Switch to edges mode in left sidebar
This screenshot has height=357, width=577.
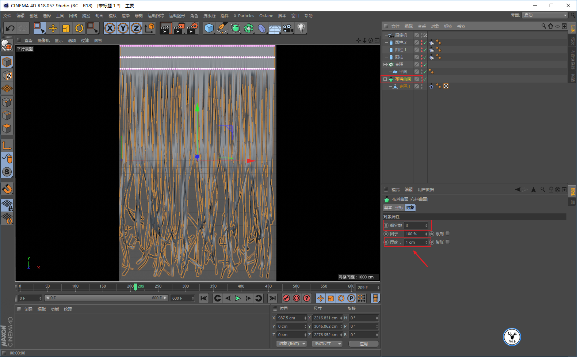pos(7,115)
